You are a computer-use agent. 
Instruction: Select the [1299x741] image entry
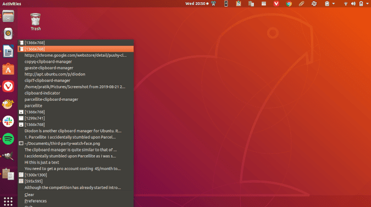click(x=76, y=118)
